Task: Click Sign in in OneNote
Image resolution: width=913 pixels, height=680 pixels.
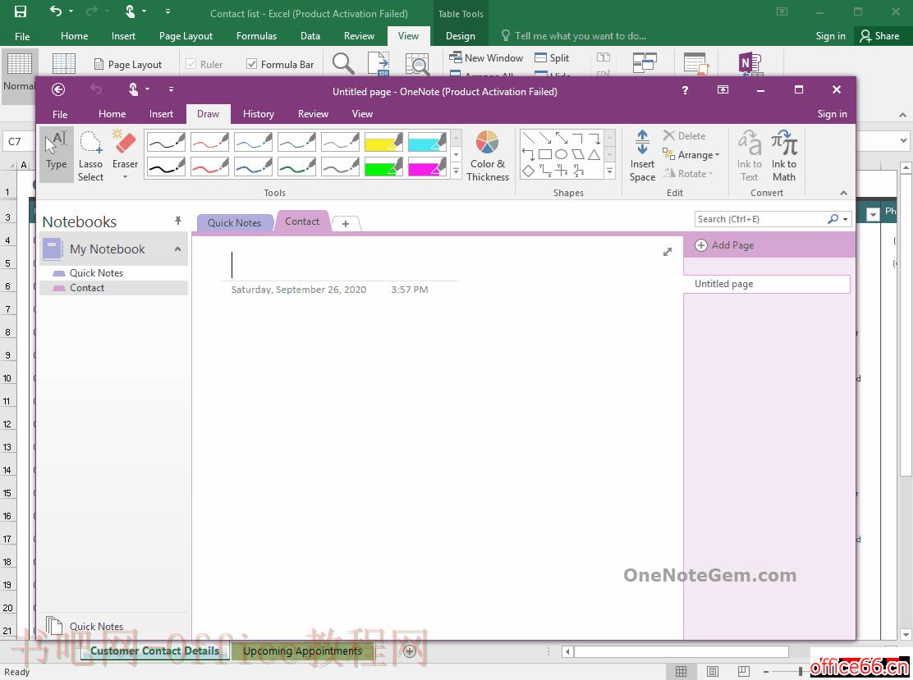Action: (832, 114)
